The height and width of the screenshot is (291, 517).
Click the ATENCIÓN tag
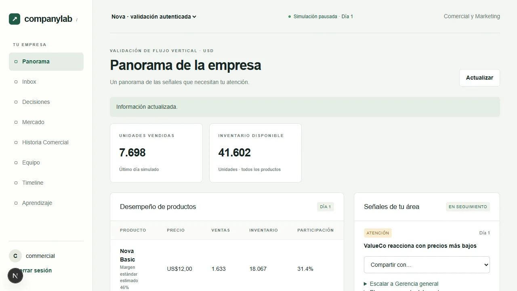point(378,233)
